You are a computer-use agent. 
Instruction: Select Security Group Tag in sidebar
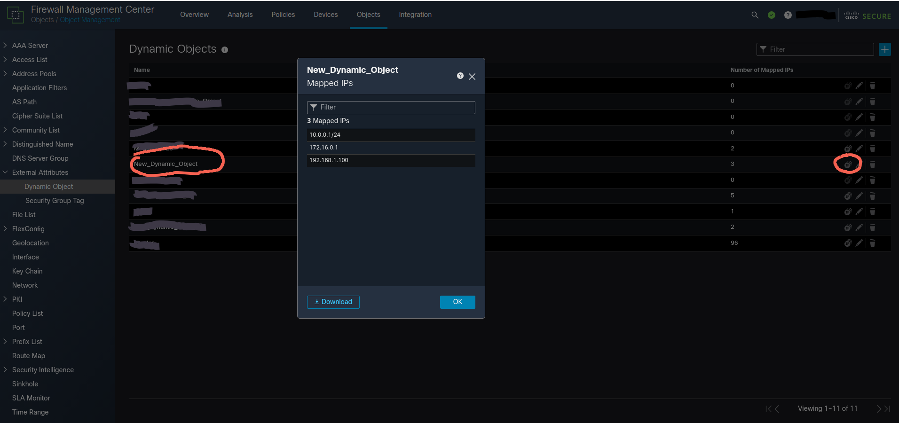[x=55, y=200]
